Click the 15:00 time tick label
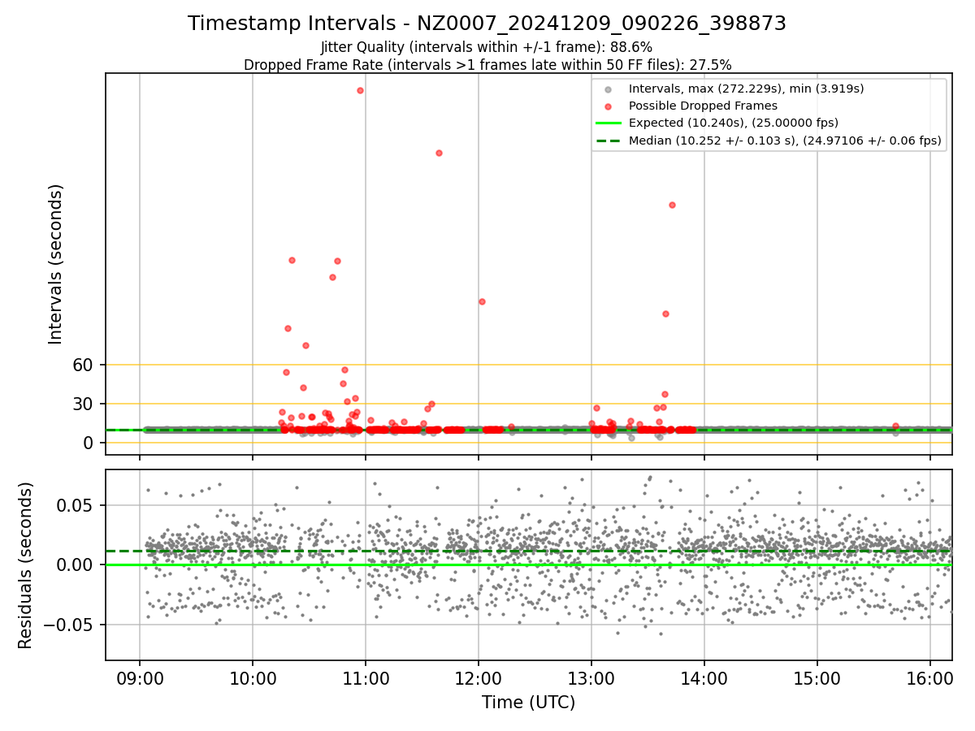Viewport: 975px width, 731px height. tap(817, 677)
